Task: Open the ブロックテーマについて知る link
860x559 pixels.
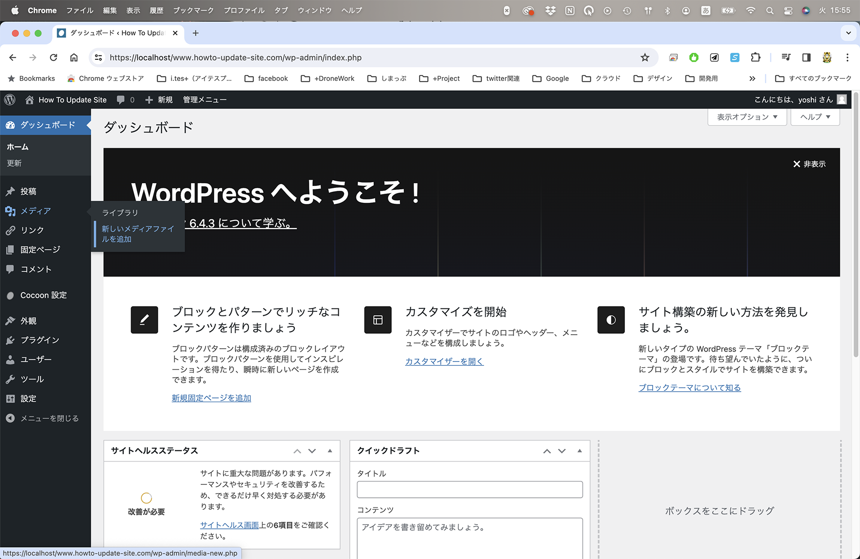Action: point(690,388)
